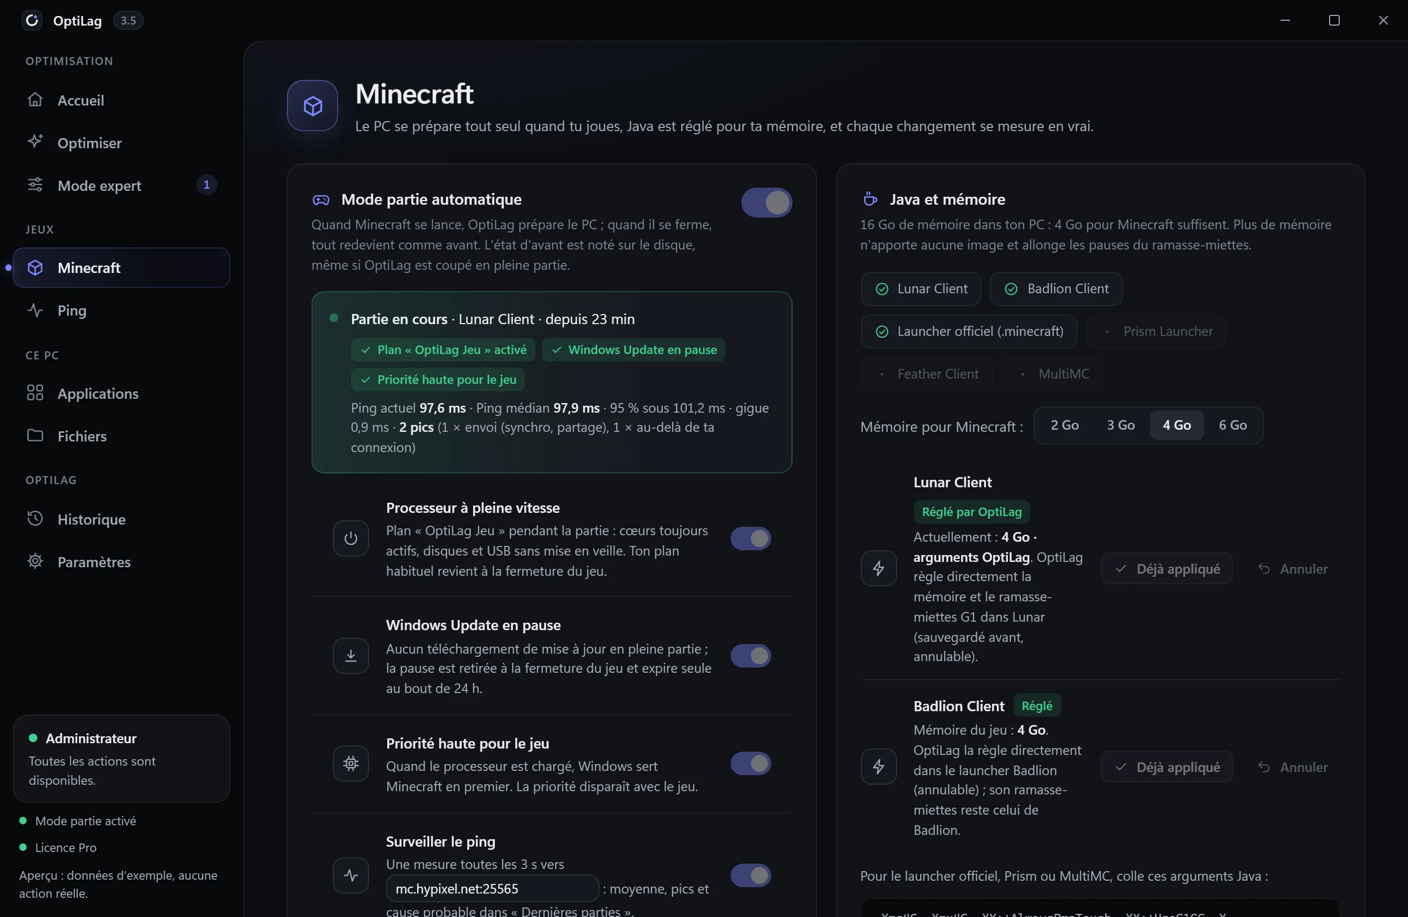Toggle Windows Update en pause switch
This screenshot has height=917, width=1408.
tap(751, 656)
